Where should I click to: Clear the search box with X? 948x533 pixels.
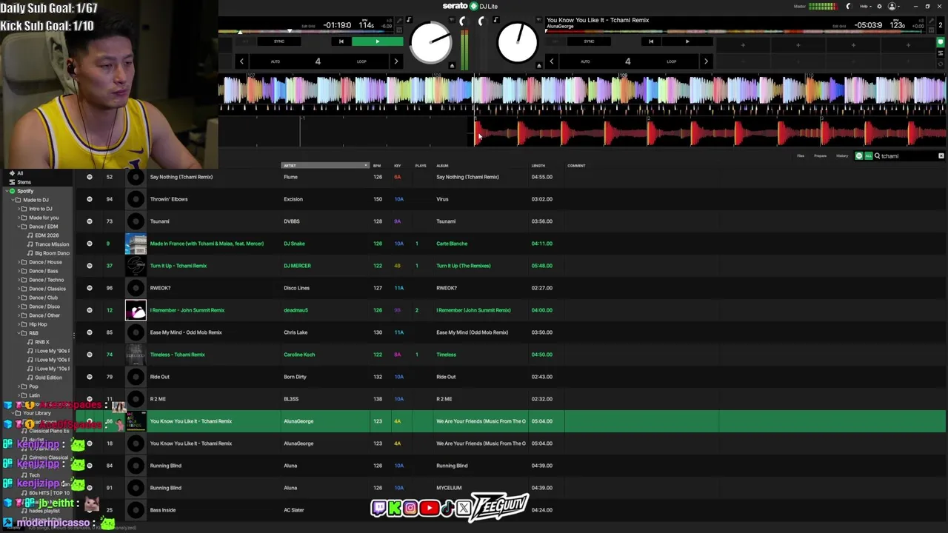pyautogui.click(x=941, y=156)
